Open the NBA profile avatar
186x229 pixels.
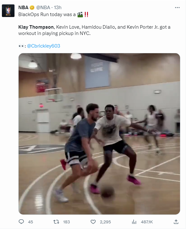click(x=8, y=11)
